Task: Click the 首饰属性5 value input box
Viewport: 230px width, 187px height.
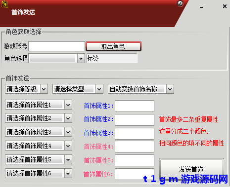Action: click(x=135, y=160)
